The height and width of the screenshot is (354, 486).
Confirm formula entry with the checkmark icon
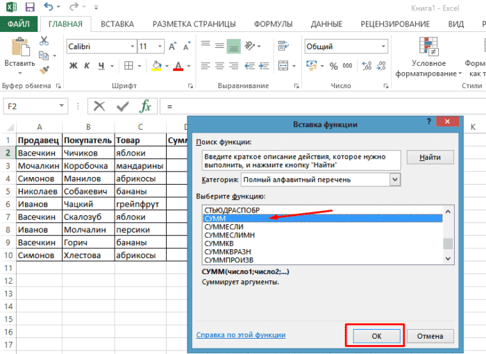123,106
